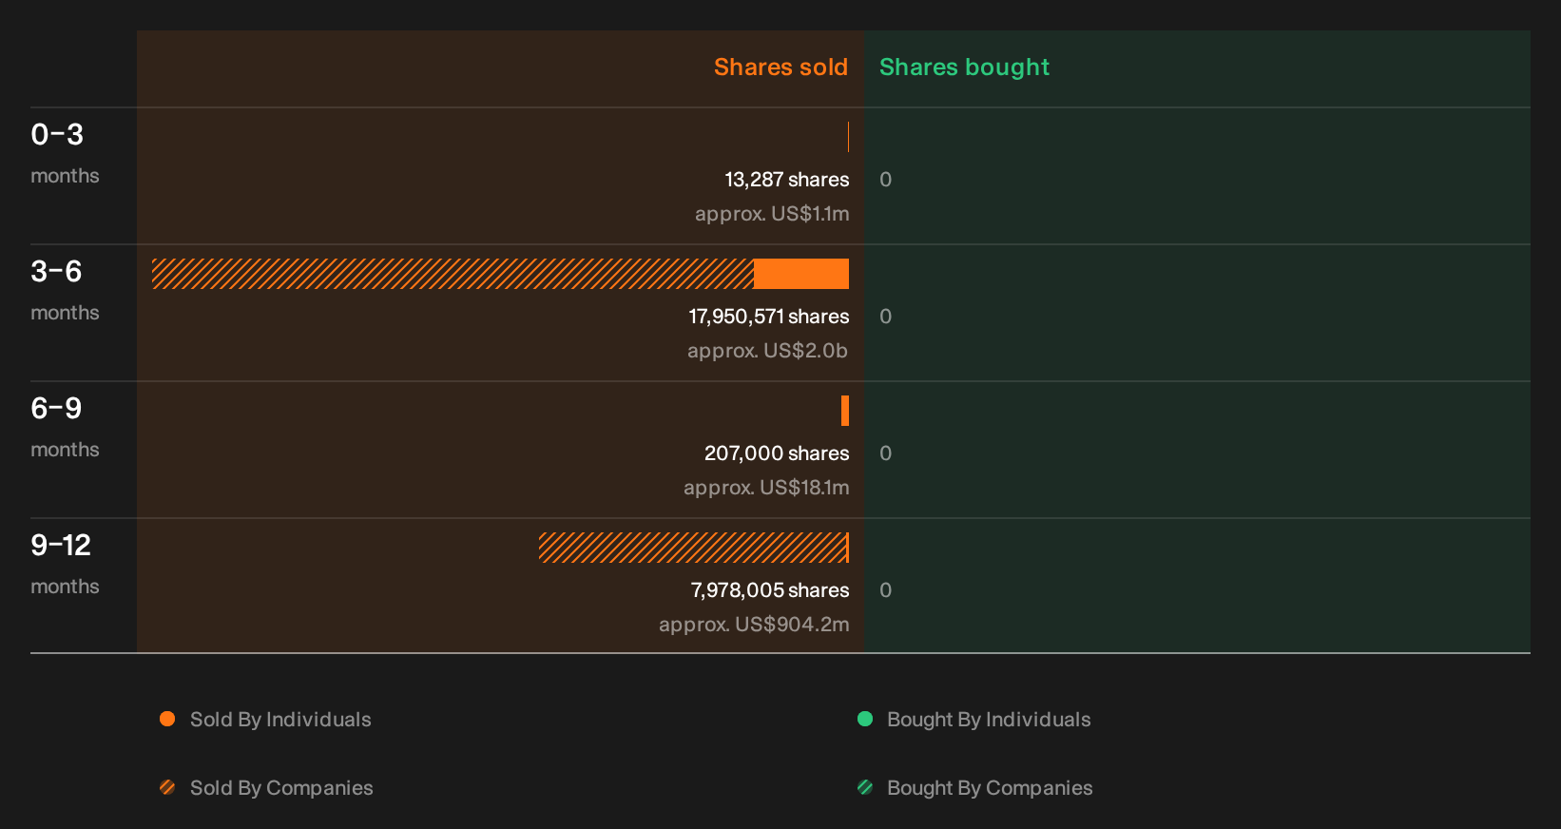Select the 13,287 shares value

pos(787,180)
